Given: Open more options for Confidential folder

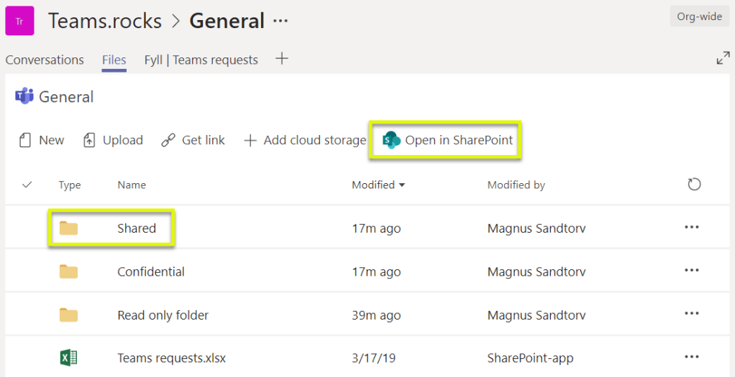Looking at the screenshot, I should pyautogui.click(x=691, y=271).
